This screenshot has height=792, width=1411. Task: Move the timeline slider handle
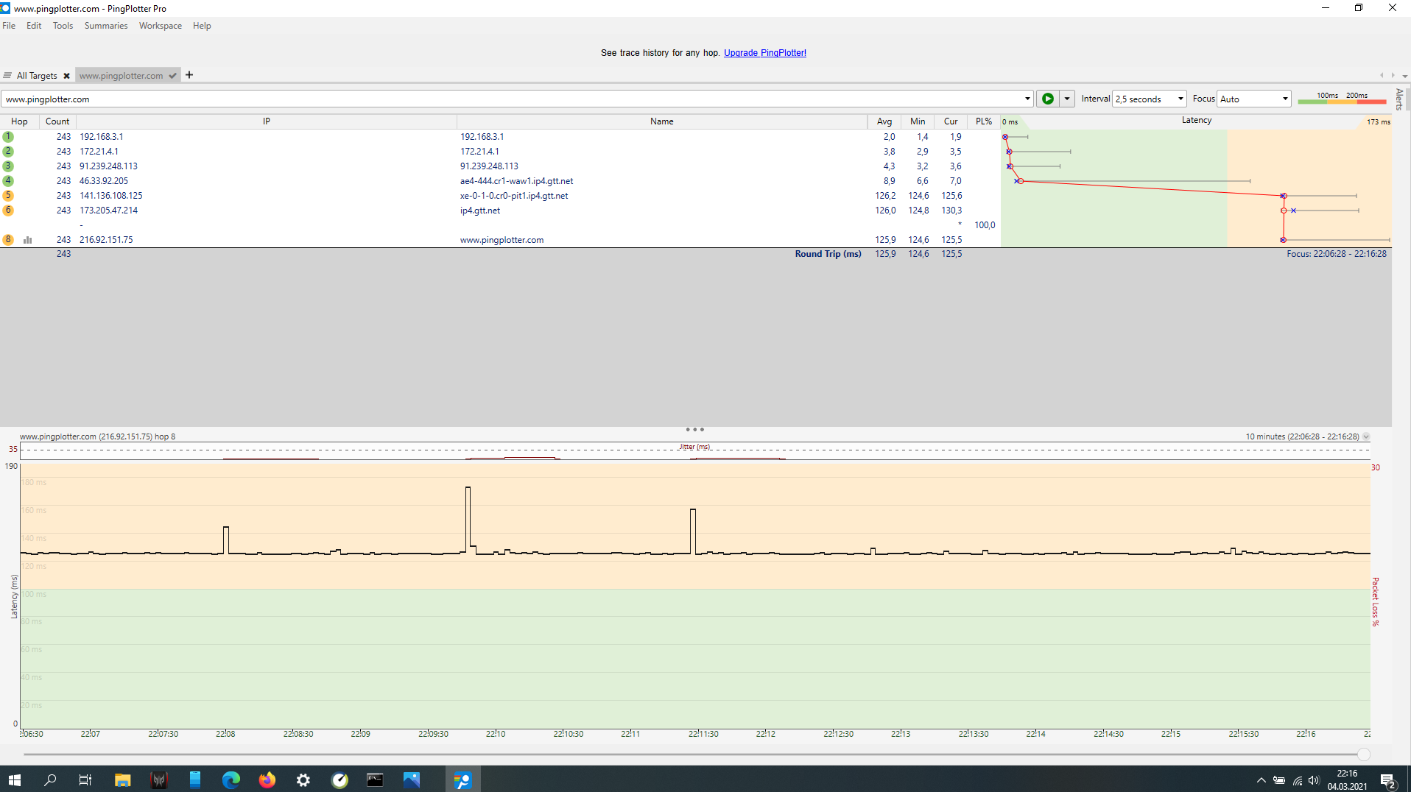pyautogui.click(x=1363, y=754)
